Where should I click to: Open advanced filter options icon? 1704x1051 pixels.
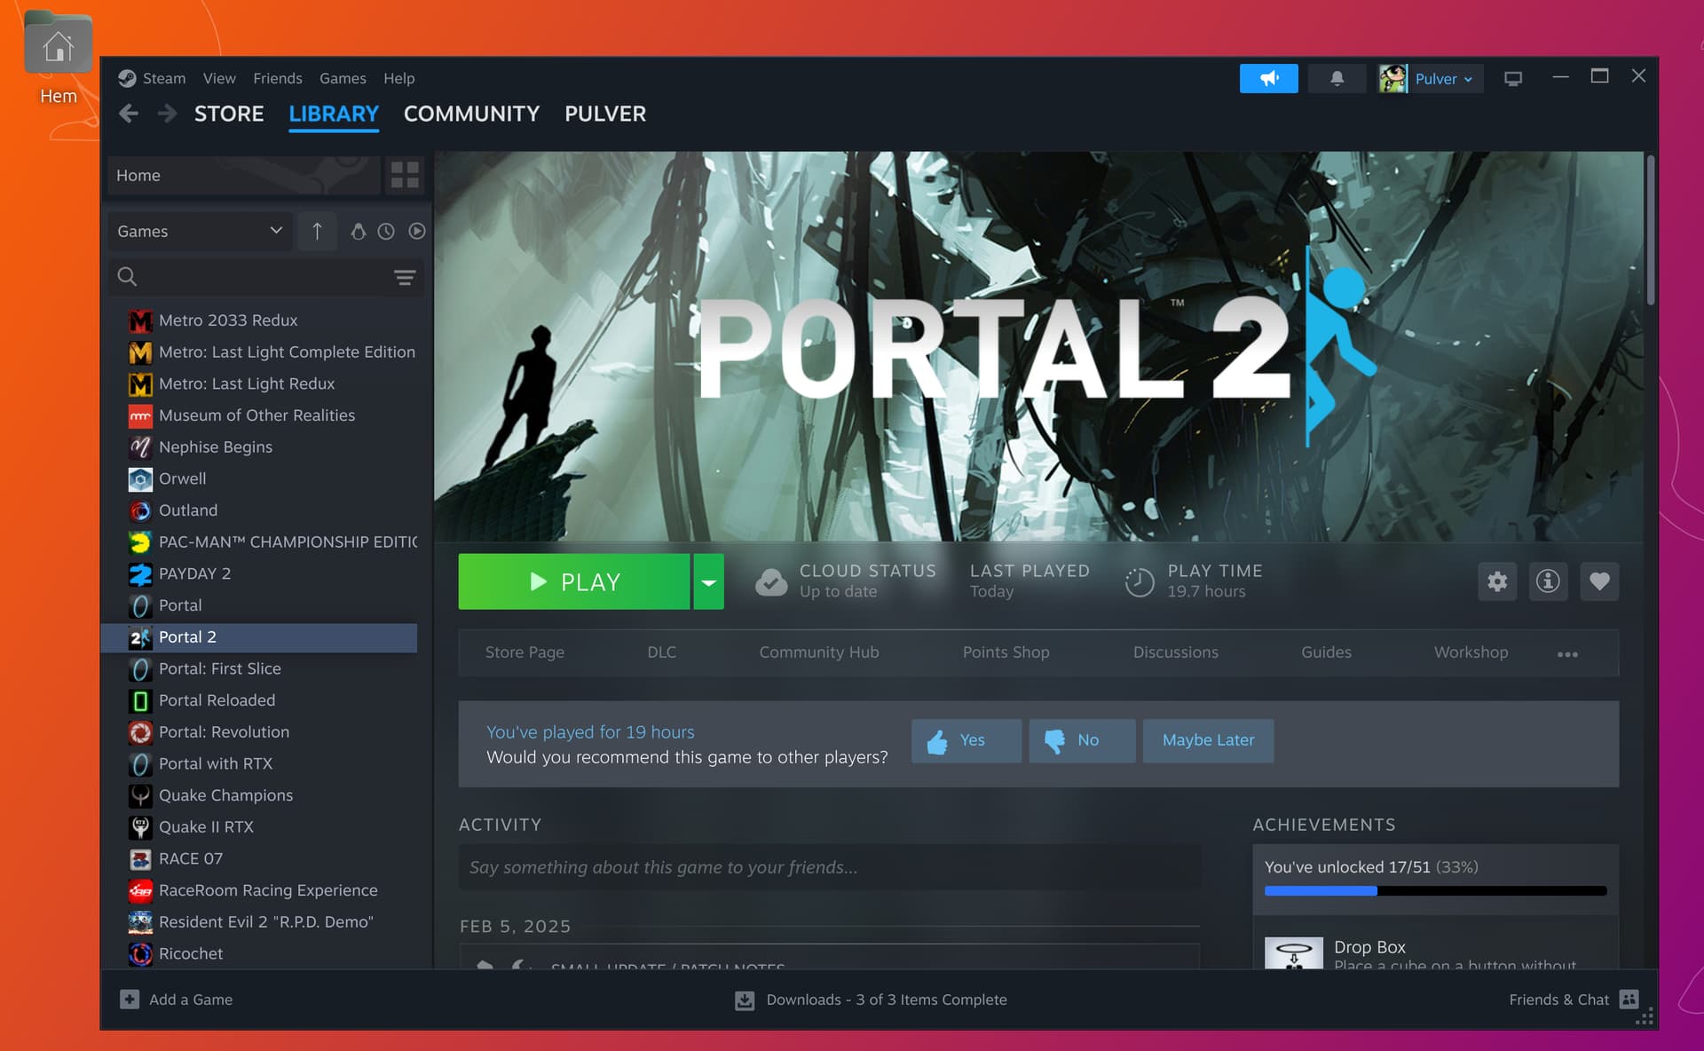pyautogui.click(x=405, y=277)
